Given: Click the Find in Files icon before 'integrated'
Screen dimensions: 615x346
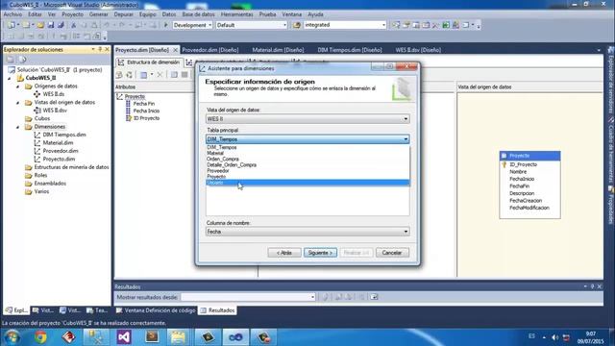Looking at the screenshot, I should (297, 25).
